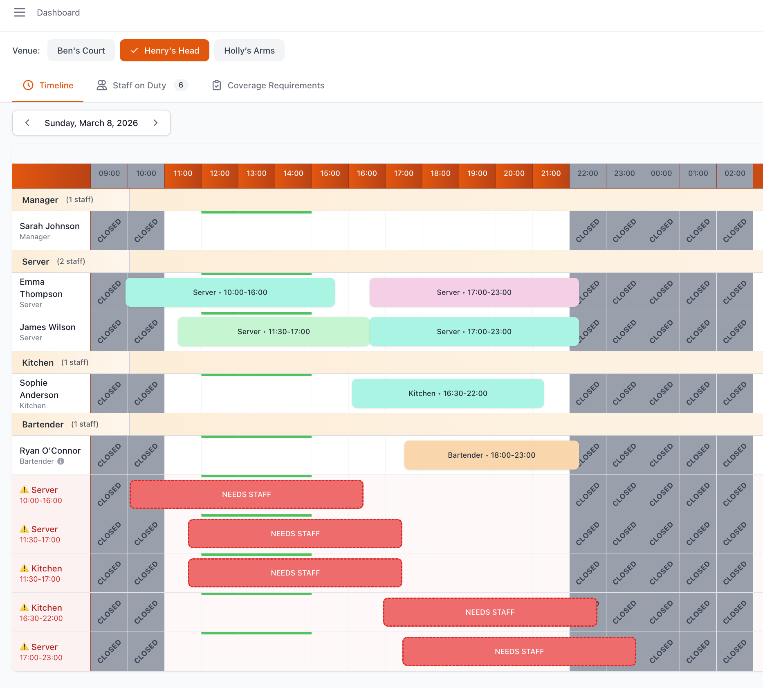Select the Holly's Arms venue
This screenshot has height=688, width=763.
point(249,50)
